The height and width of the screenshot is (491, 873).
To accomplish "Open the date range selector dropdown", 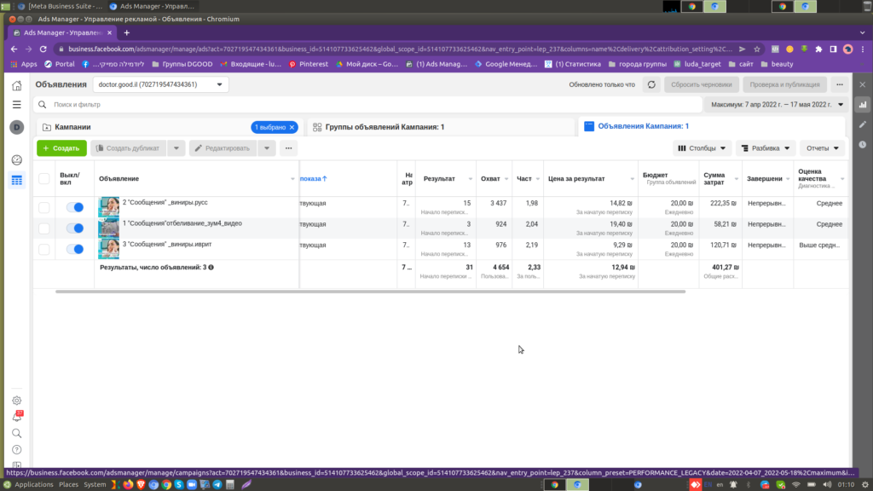I will (777, 105).
